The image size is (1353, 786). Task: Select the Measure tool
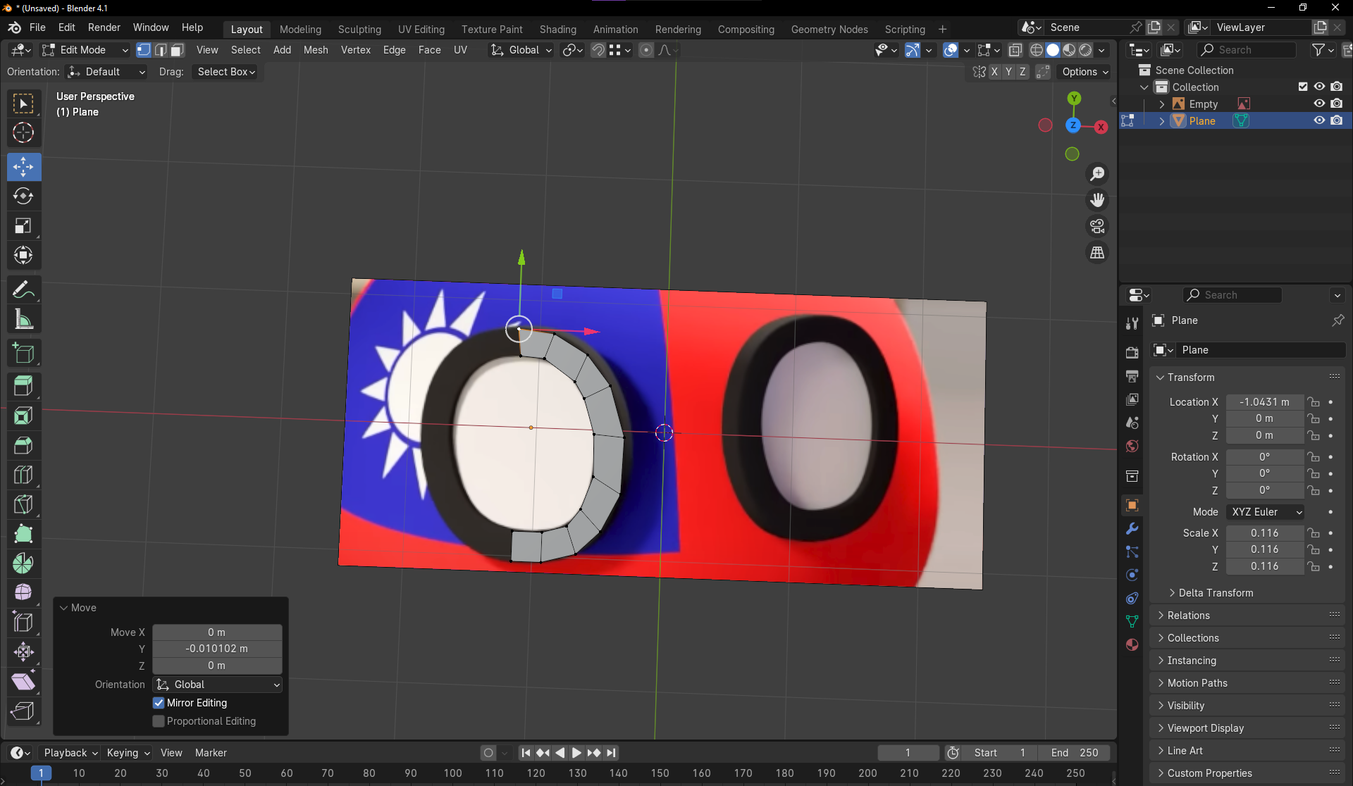(x=23, y=320)
